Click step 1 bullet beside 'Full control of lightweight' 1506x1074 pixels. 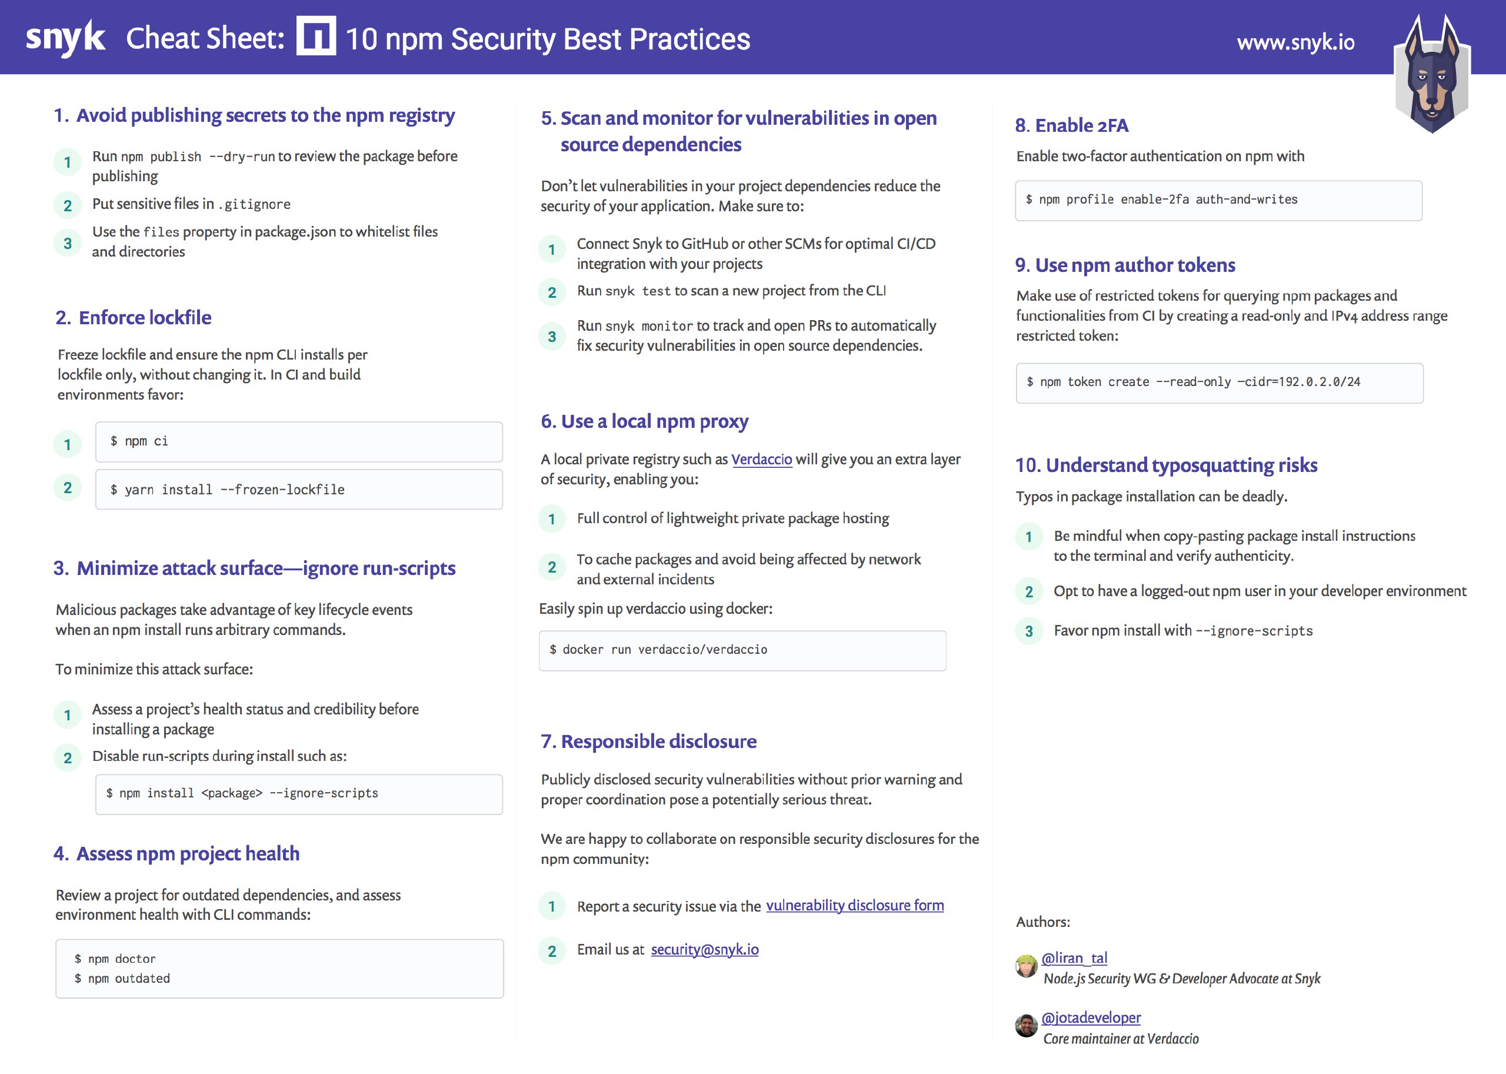click(552, 519)
